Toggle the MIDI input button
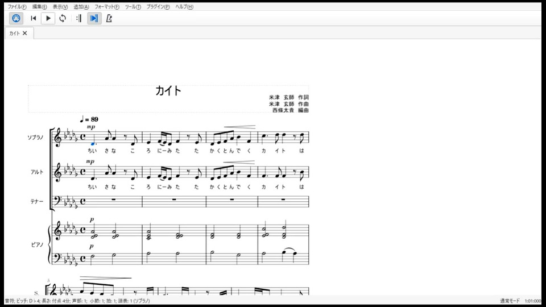This screenshot has height=307, width=546. pyautogui.click(x=16, y=18)
